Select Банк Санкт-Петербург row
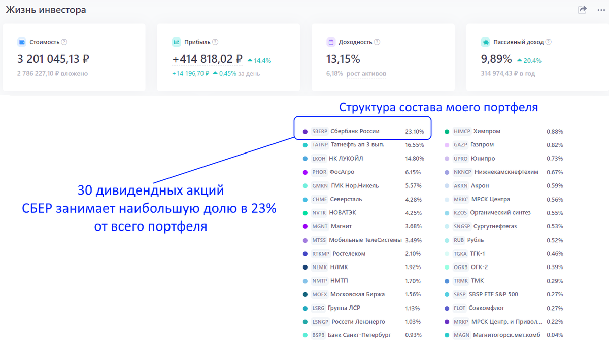The height and width of the screenshot is (344, 609). click(x=363, y=335)
